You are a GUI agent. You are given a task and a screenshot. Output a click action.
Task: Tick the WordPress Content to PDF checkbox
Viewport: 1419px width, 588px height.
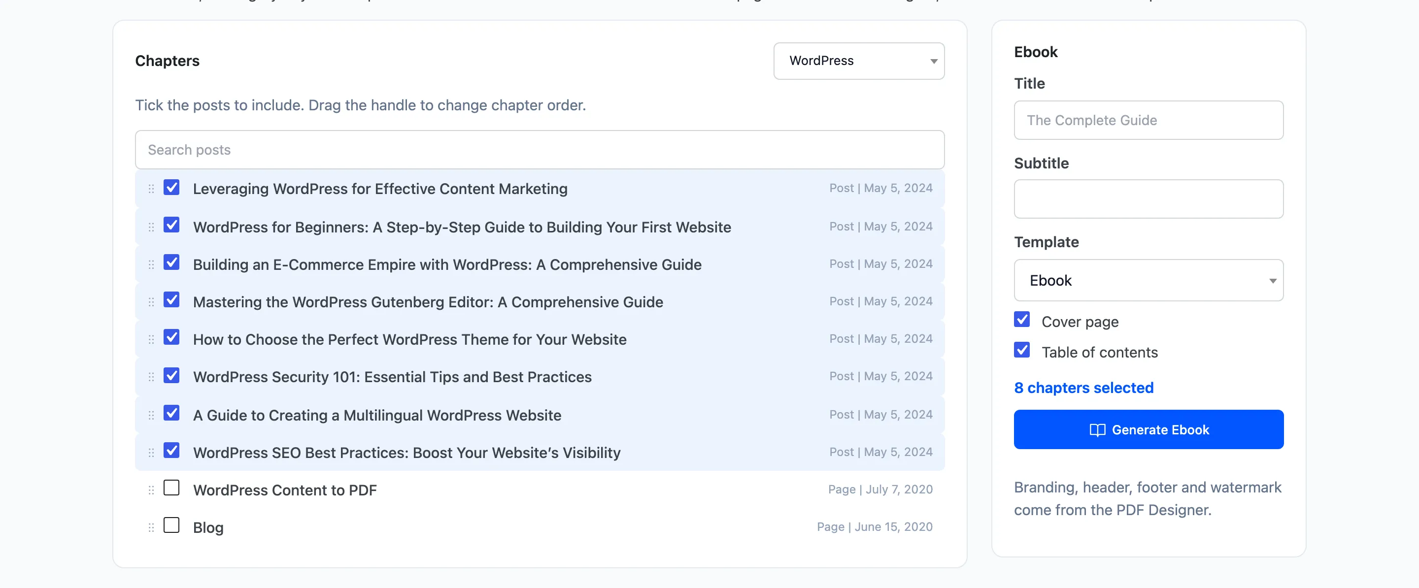(171, 488)
